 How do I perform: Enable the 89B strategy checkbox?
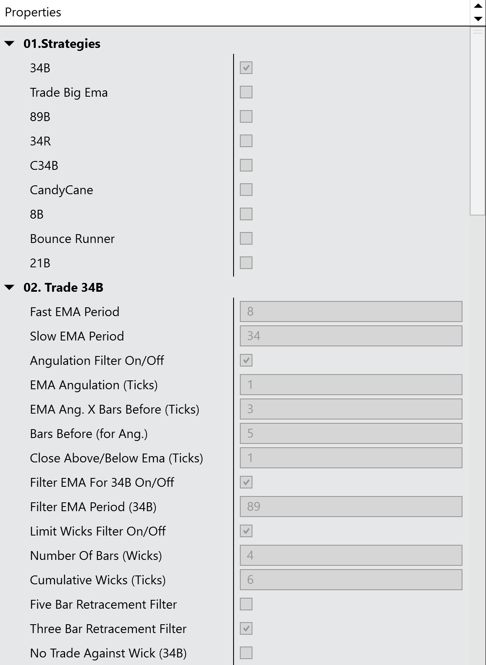(x=246, y=116)
